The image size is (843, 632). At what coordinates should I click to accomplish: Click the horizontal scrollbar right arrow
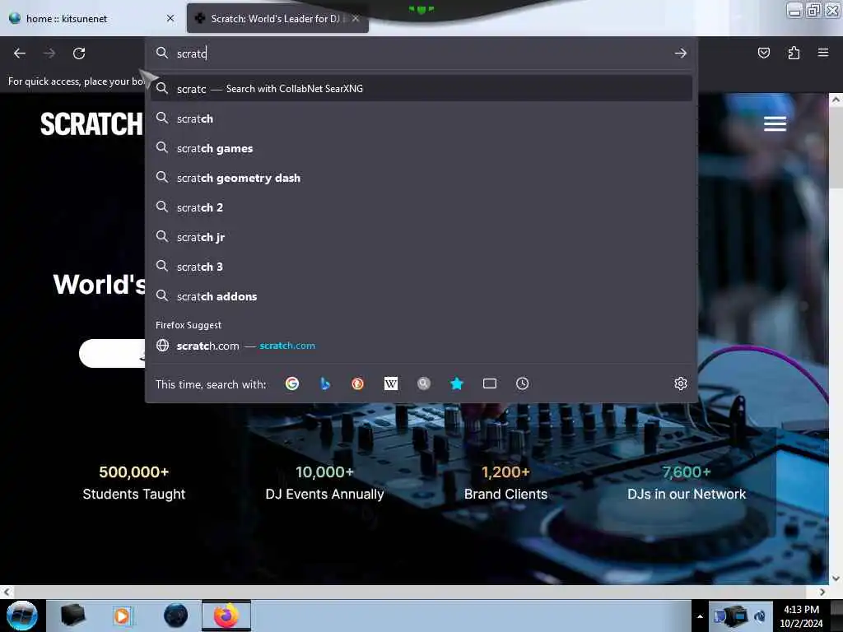coord(822,592)
